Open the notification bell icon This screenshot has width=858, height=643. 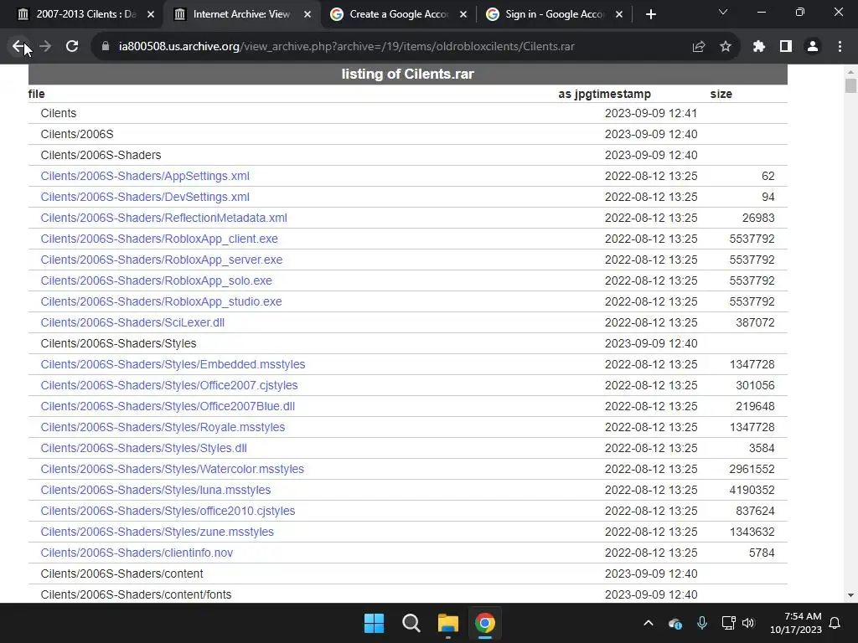(835, 623)
